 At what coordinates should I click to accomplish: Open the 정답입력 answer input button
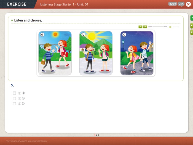pos(172,4)
